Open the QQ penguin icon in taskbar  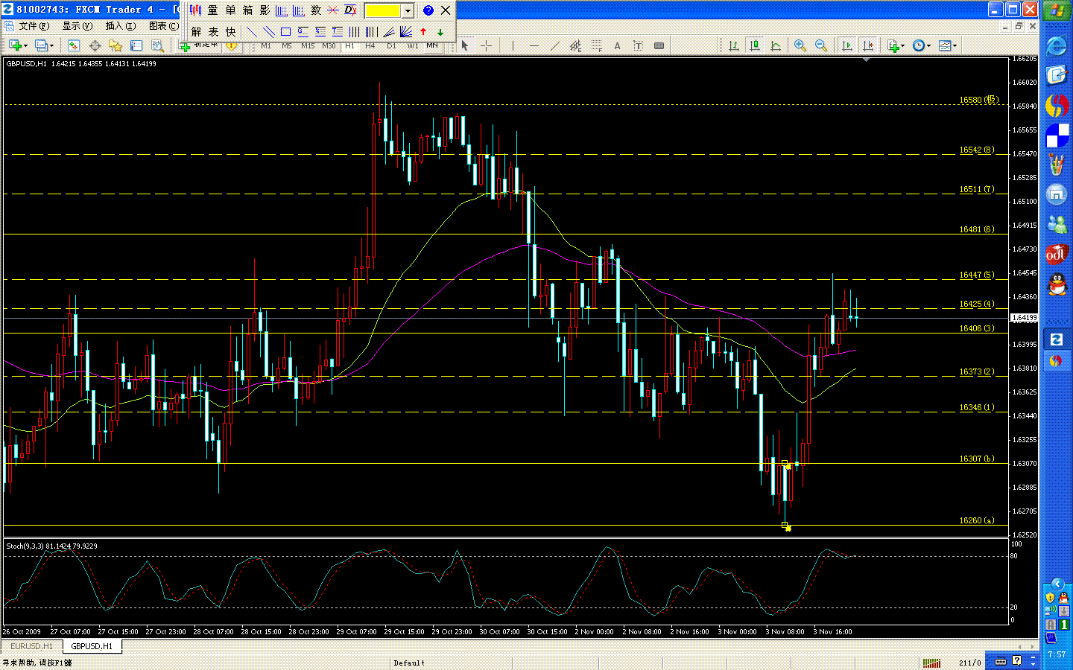(x=1057, y=284)
